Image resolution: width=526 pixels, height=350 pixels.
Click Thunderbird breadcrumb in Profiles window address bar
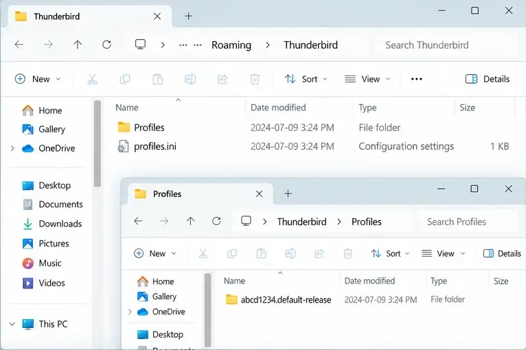tap(301, 222)
